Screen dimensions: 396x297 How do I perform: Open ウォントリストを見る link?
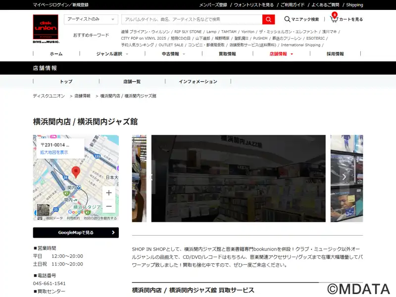click(253, 5)
